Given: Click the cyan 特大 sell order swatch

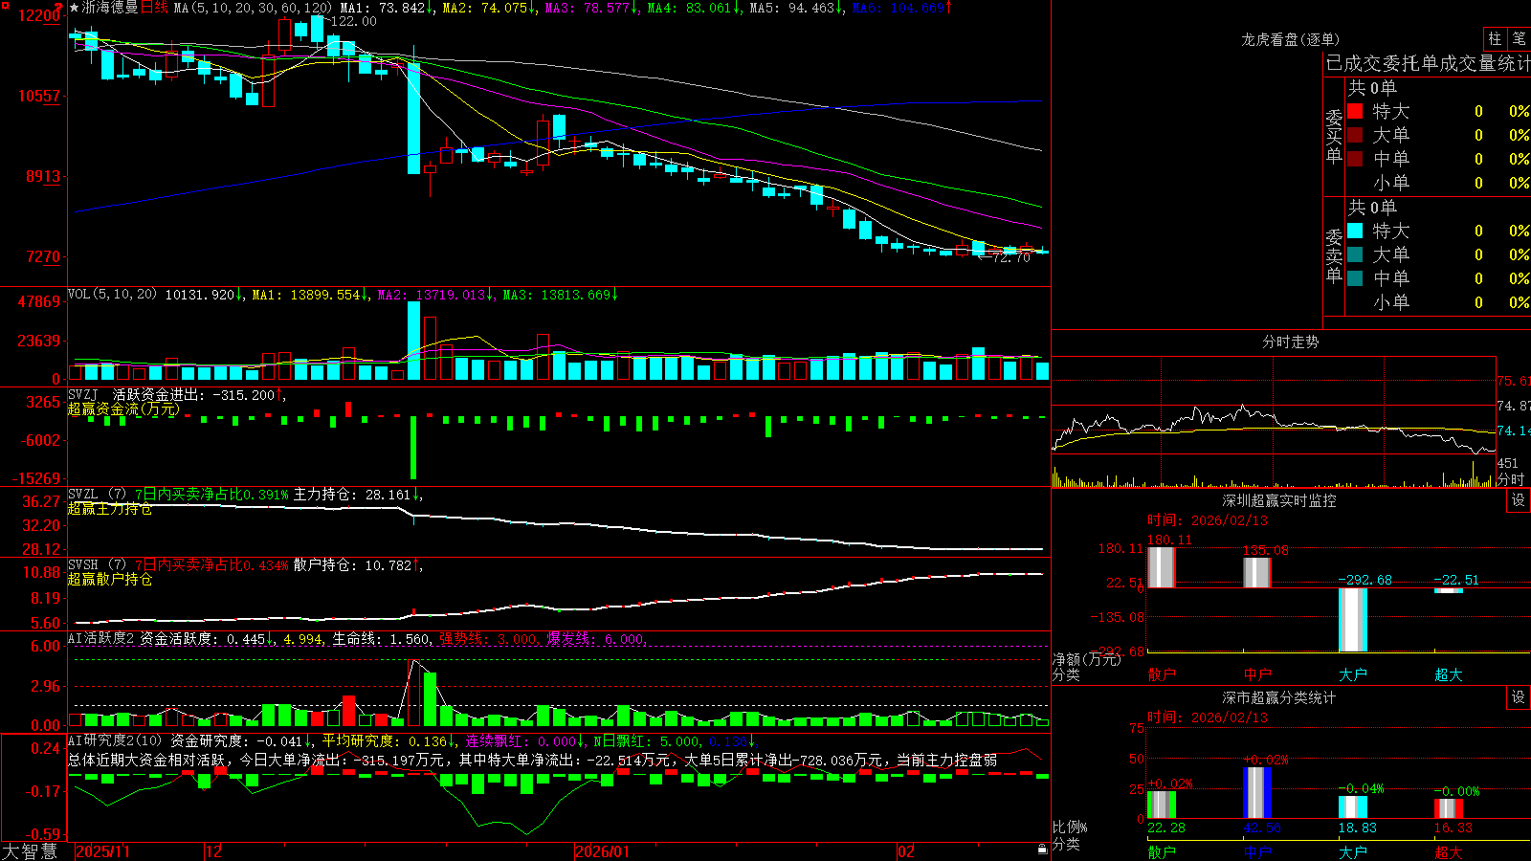Looking at the screenshot, I should (1355, 231).
